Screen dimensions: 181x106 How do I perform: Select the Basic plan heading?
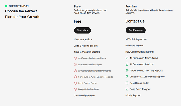click(x=77, y=7)
